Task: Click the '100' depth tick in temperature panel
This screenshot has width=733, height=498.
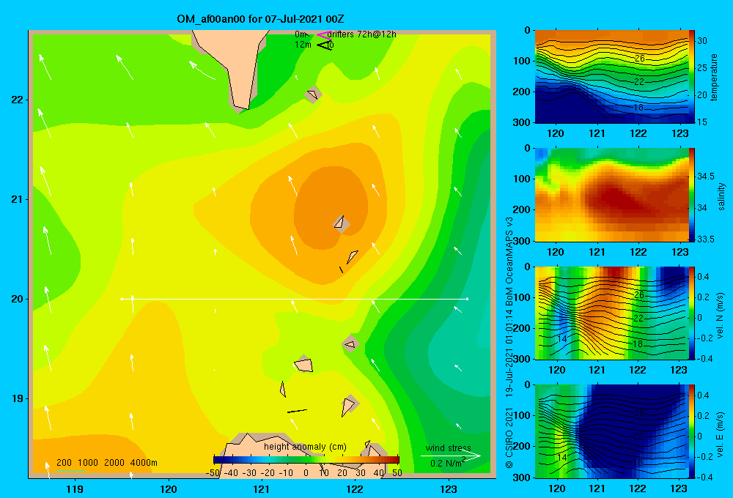Action: [523, 61]
